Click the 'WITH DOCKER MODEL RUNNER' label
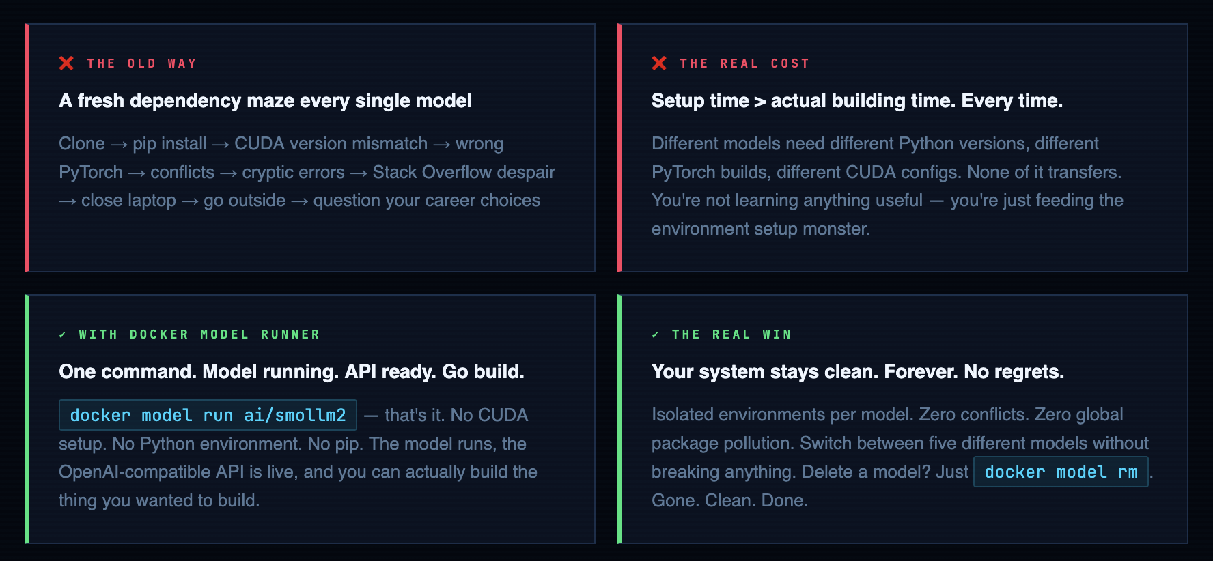 pos(199,334)
